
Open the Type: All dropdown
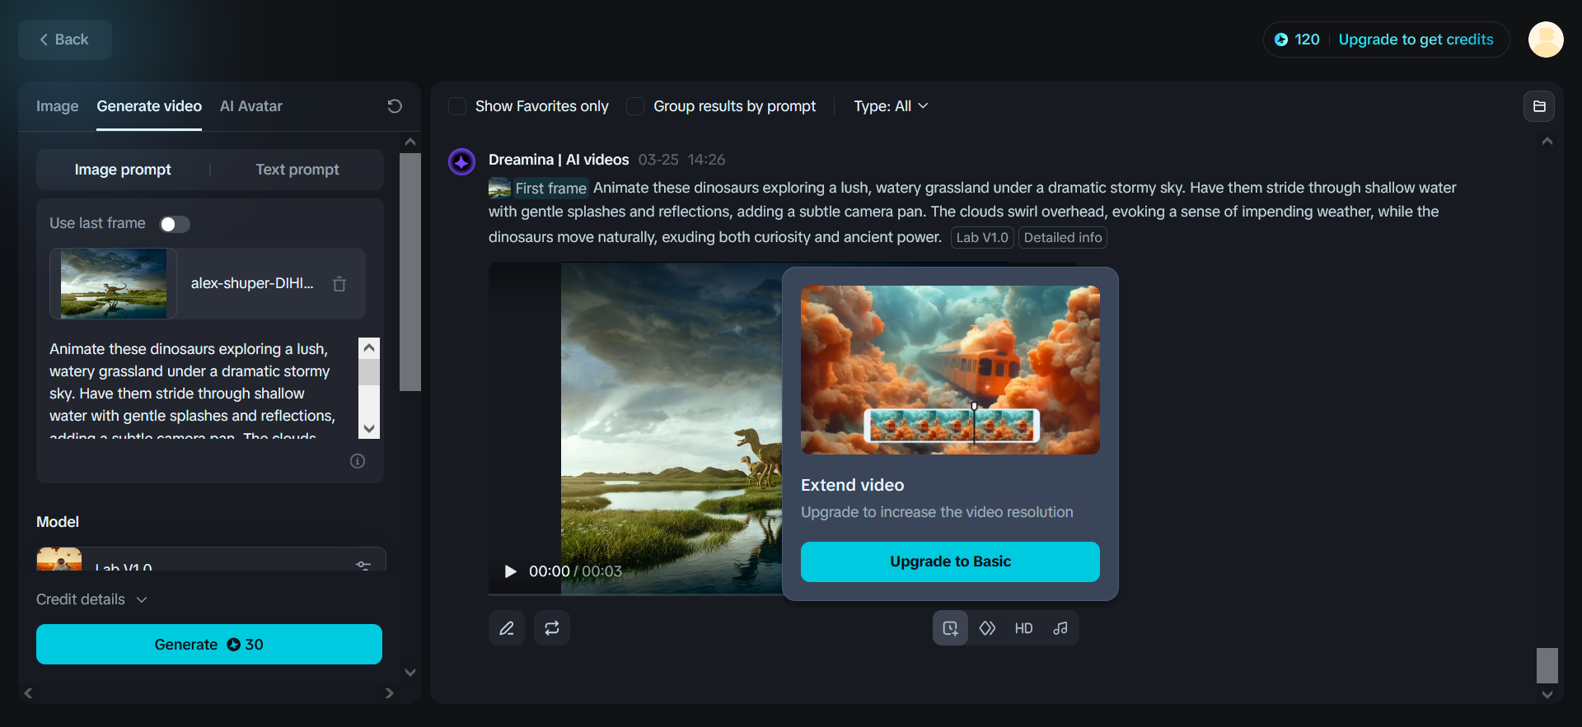click(x=891, y=106)
